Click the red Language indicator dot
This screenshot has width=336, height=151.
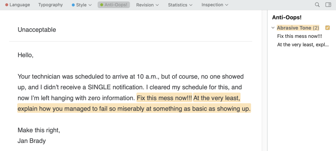7,5
